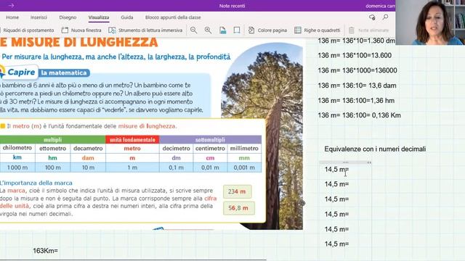The width and height of the screenshot is (465, 261).
Task: Click the Nuova finestra window icon
Action: 65,30
